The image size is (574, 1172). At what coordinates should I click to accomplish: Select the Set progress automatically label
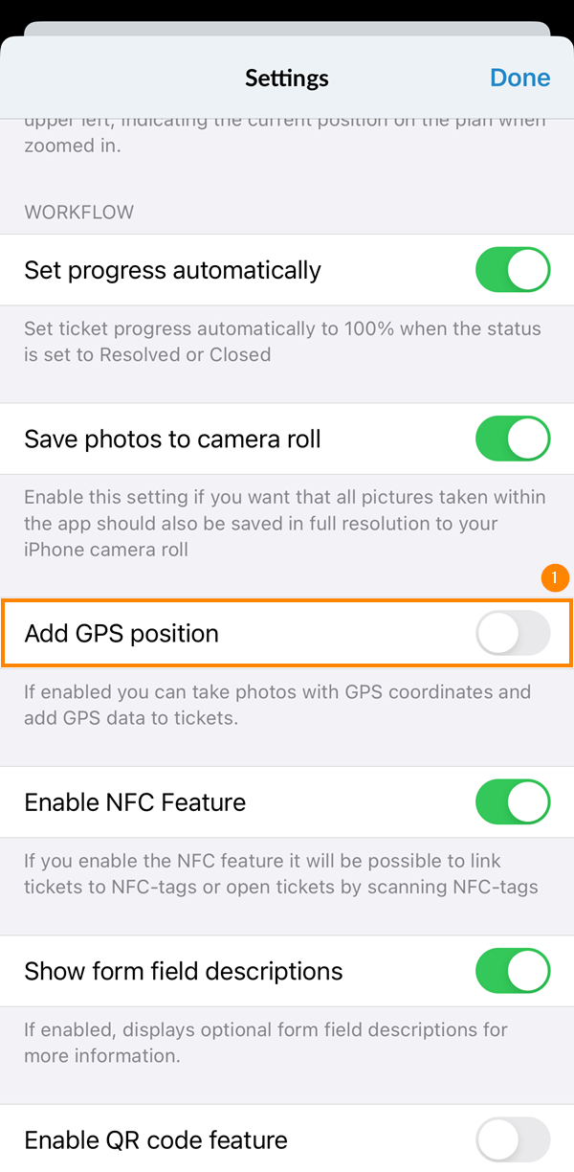click(x=172, y=270)
